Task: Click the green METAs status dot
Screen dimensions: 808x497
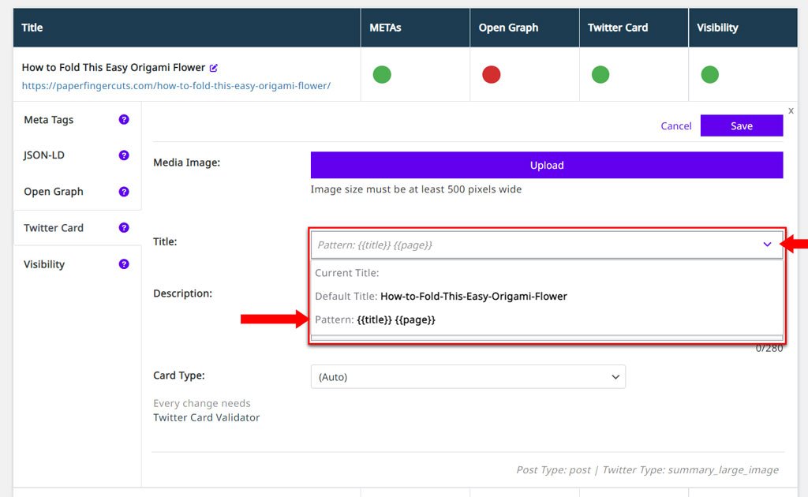Action: click(x=382, y=75)
